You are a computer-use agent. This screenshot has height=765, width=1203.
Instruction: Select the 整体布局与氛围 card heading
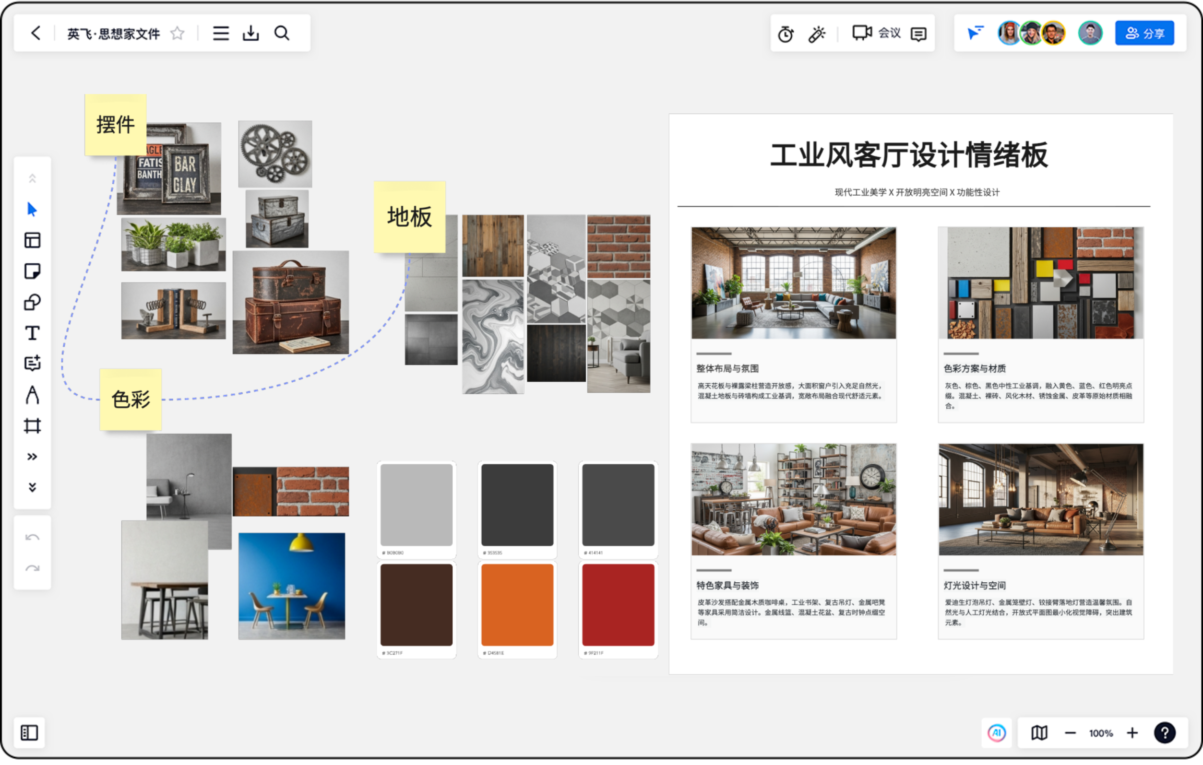(x=728, y=369)
